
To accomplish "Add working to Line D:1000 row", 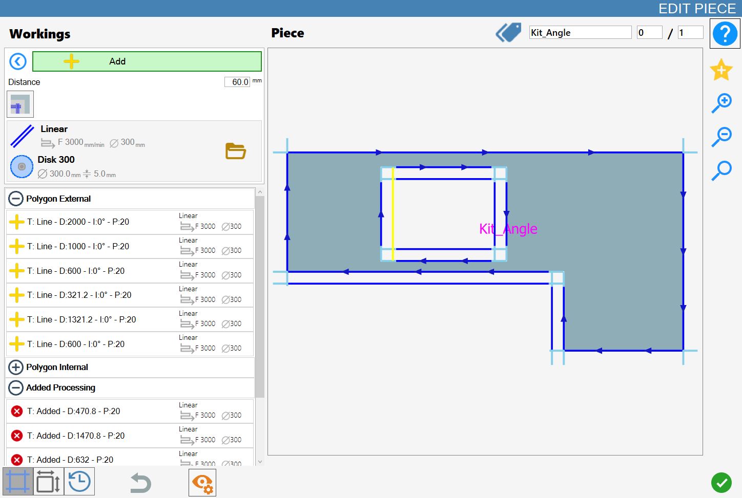I will click(17, 246).
